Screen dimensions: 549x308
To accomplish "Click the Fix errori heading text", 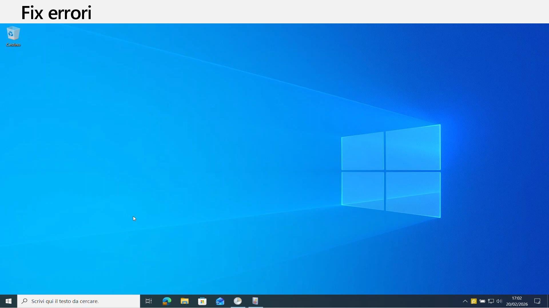I will click(x=56, y=13).
